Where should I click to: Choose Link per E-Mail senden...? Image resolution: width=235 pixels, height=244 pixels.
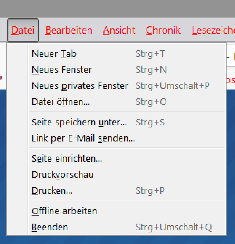[x=83, y=139]
